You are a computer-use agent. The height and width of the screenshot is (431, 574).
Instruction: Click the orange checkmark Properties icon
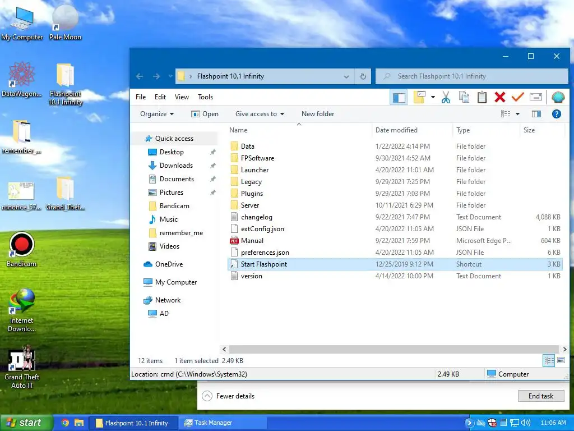517,97
